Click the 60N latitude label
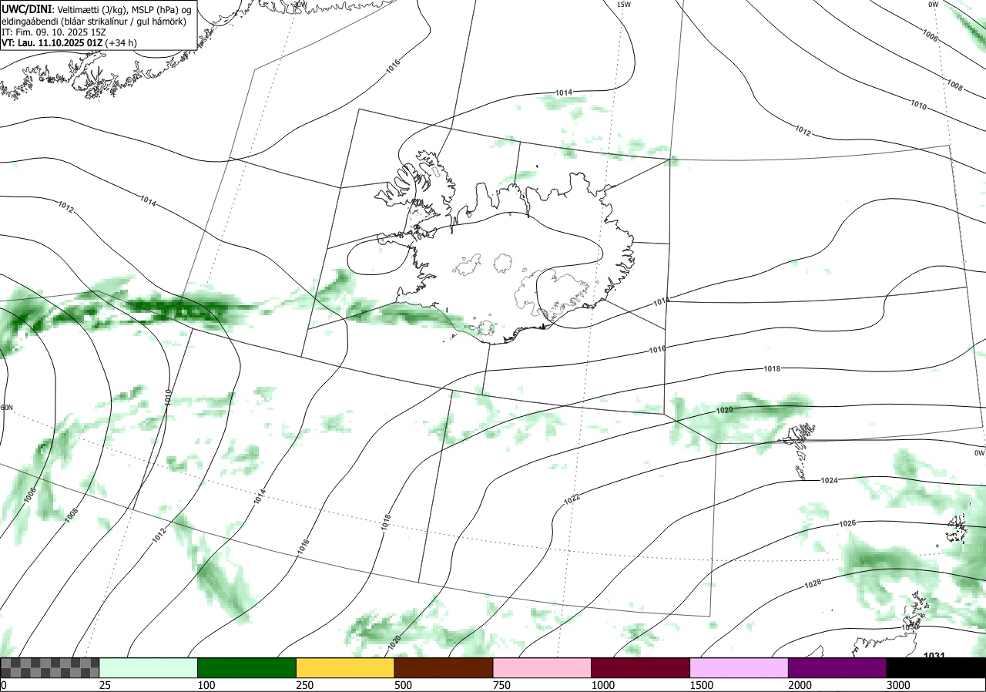This screenshot has height=692, width=986. point(7,407)
